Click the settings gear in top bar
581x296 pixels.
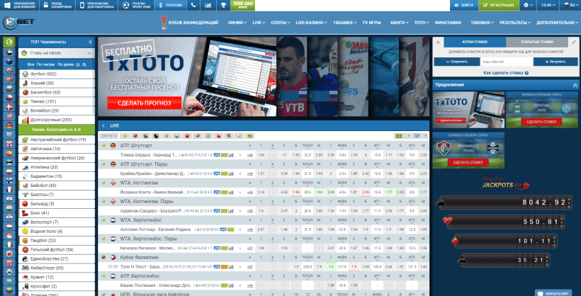click(x=528, y=5)
